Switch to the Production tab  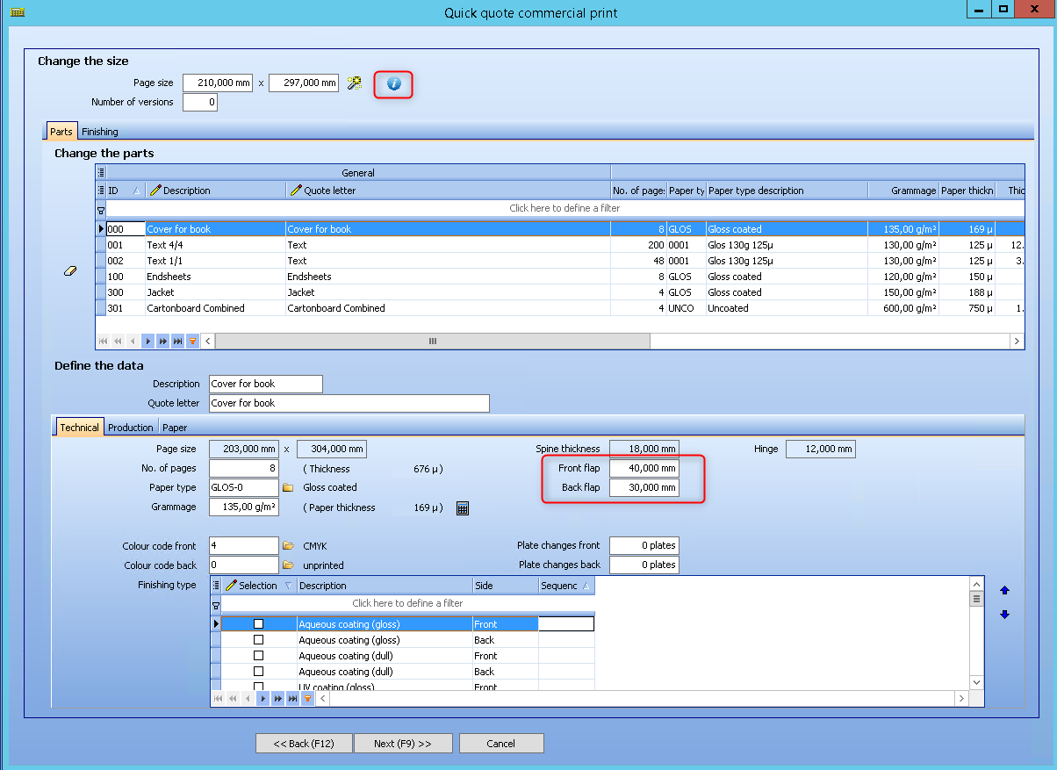131,428
